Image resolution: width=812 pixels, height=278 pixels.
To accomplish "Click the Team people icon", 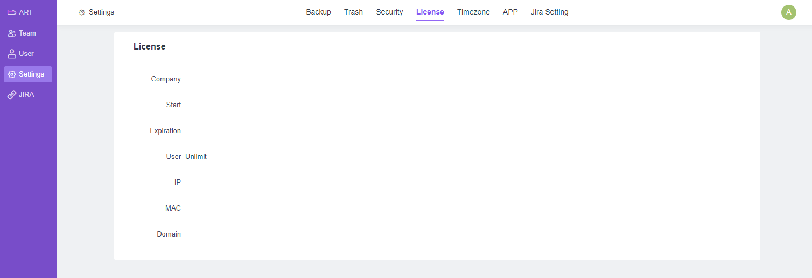I will (12, 33).
